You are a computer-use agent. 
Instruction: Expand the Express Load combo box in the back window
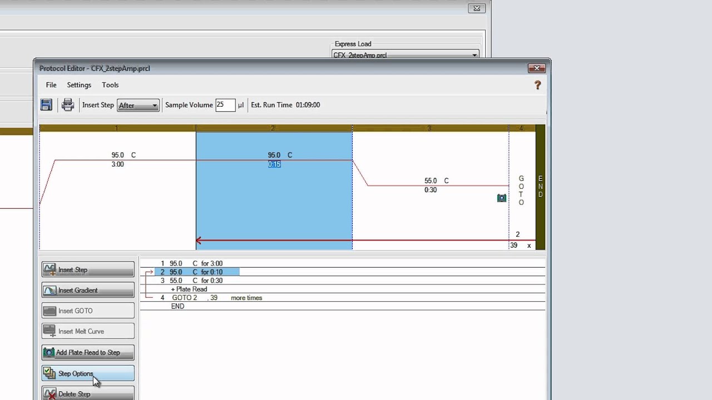click(406, 54)
